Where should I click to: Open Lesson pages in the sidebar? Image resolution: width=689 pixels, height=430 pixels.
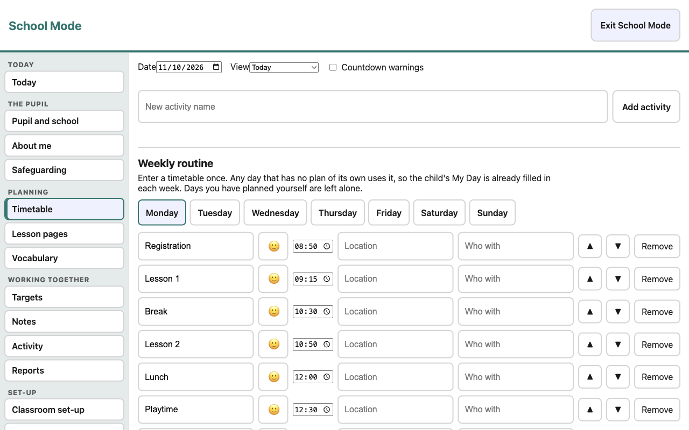pos(64,234)
